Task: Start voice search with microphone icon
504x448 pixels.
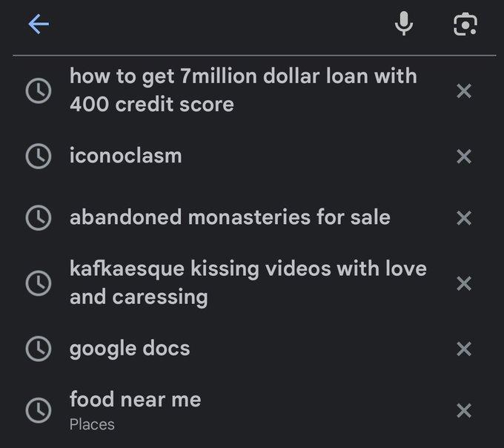Action: tap(404, 24)
